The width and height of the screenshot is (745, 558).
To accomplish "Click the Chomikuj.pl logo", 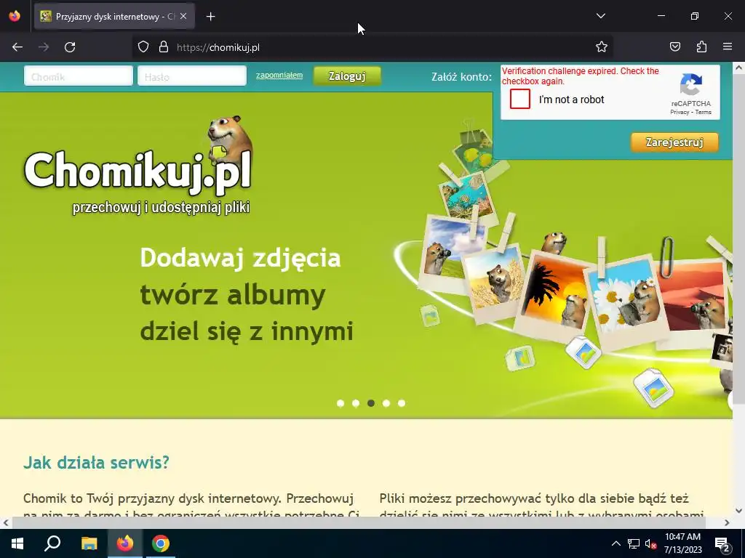I will click(x=138, y=163).
